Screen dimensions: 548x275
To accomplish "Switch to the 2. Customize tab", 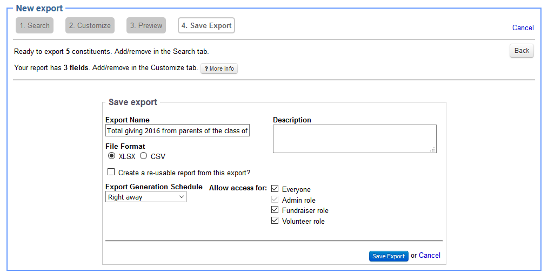I will 90,25.
